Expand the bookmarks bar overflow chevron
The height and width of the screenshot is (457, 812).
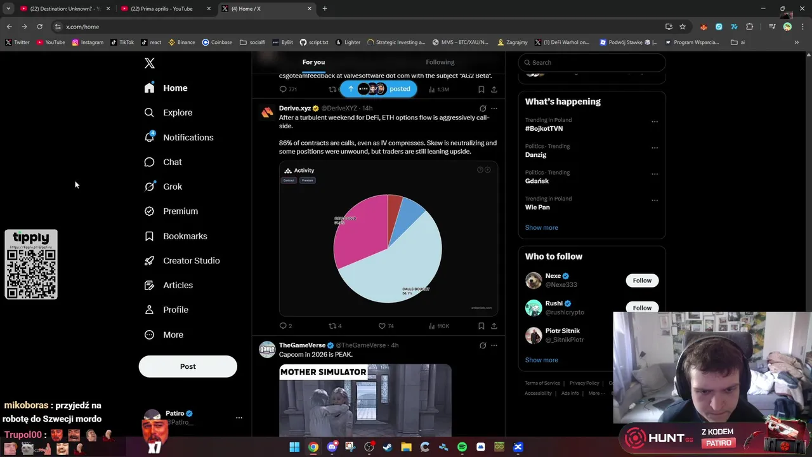click(x=797, y=43)
